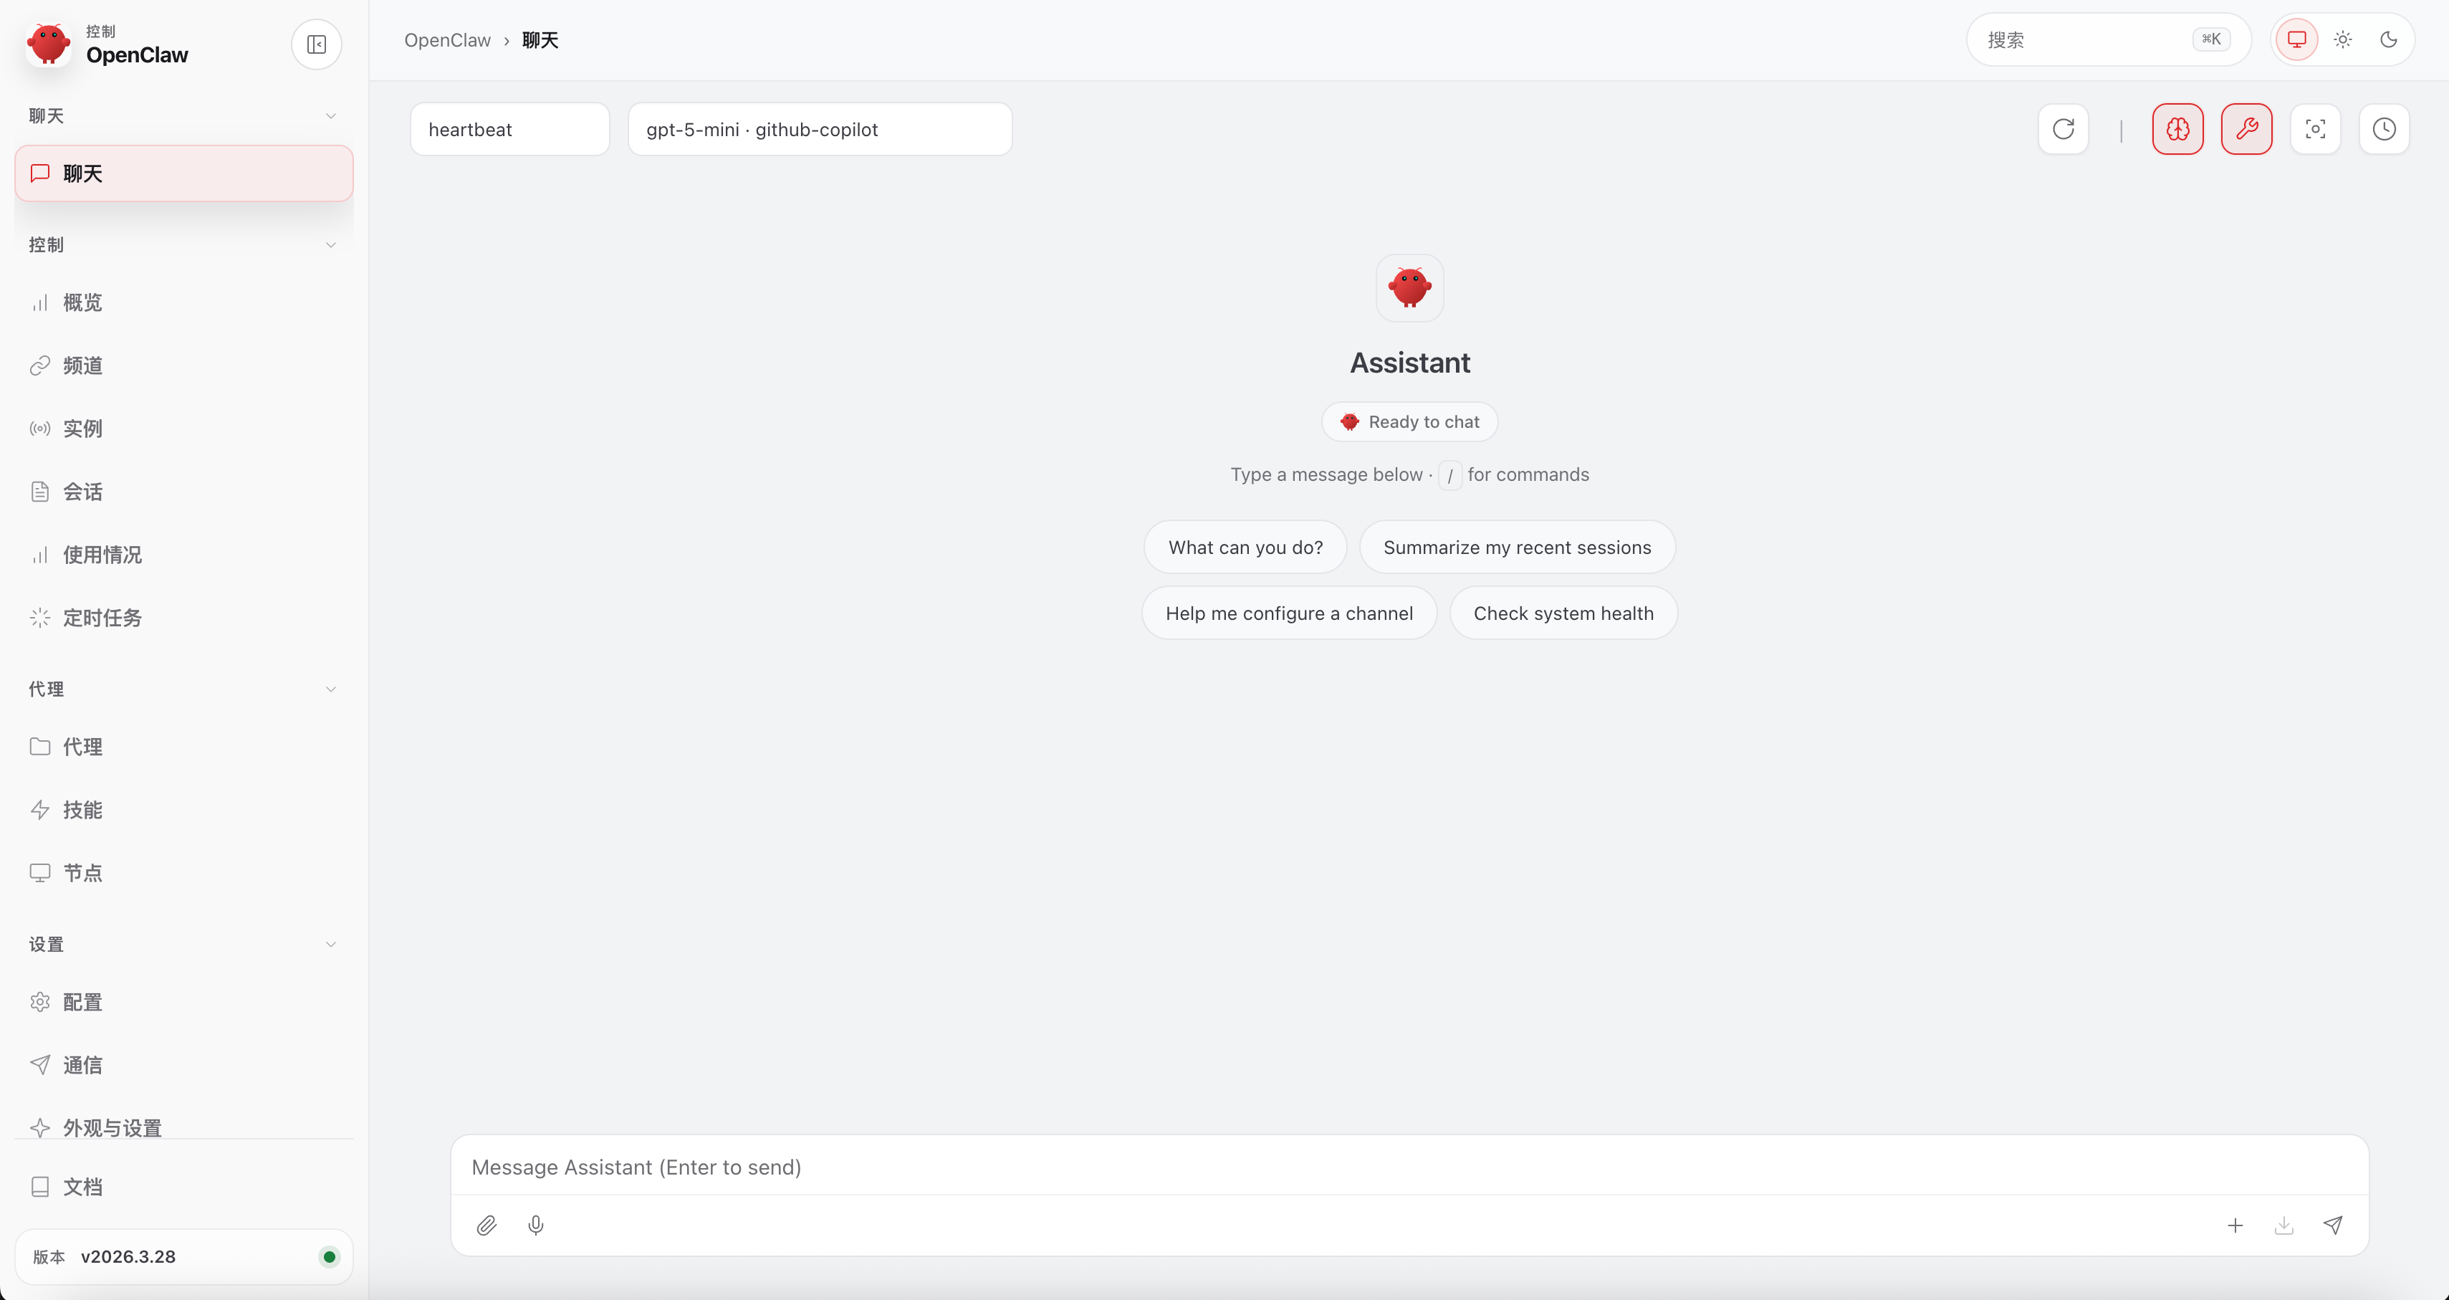Screen dimensions: 2449x1300
Task: Open the clock history icon
Action: (x=2383, y=129)
